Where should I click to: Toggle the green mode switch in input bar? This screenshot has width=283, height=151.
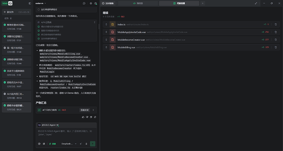[52, 144]
